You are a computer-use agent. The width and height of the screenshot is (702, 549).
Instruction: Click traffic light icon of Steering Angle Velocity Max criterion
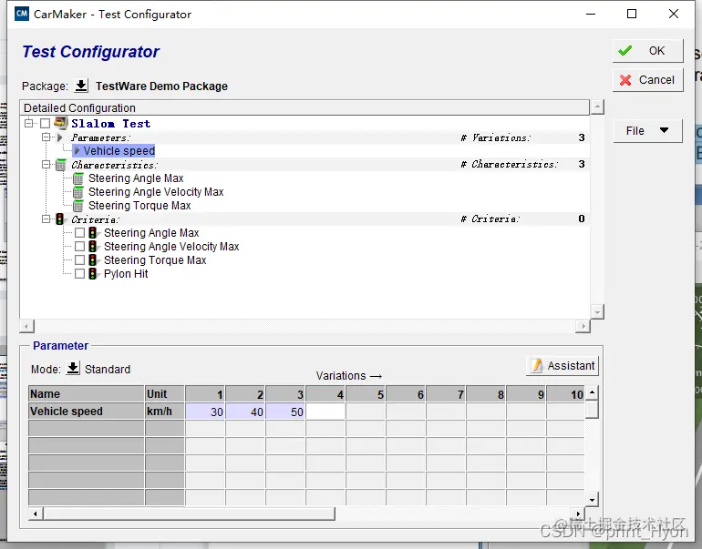click(93, 247)
